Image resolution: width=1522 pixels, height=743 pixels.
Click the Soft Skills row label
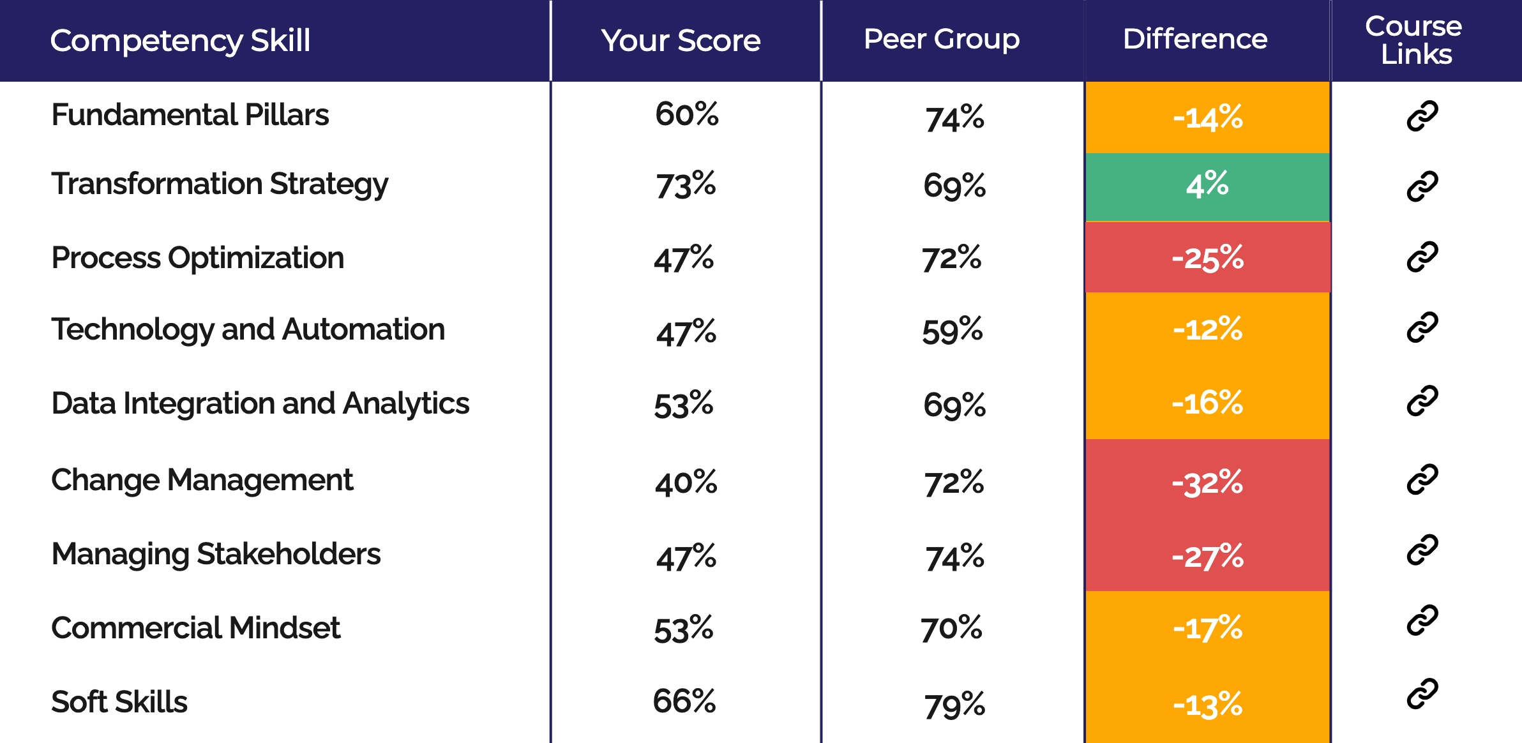(x=119, y=702)
